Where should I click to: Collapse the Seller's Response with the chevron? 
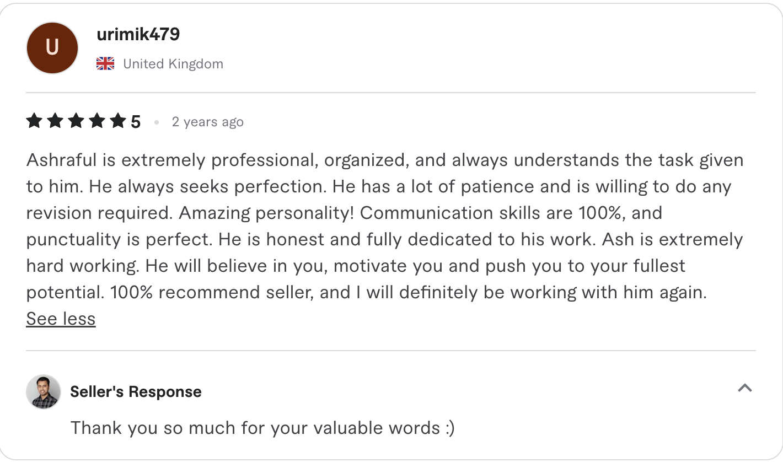(x=744, y=389)
